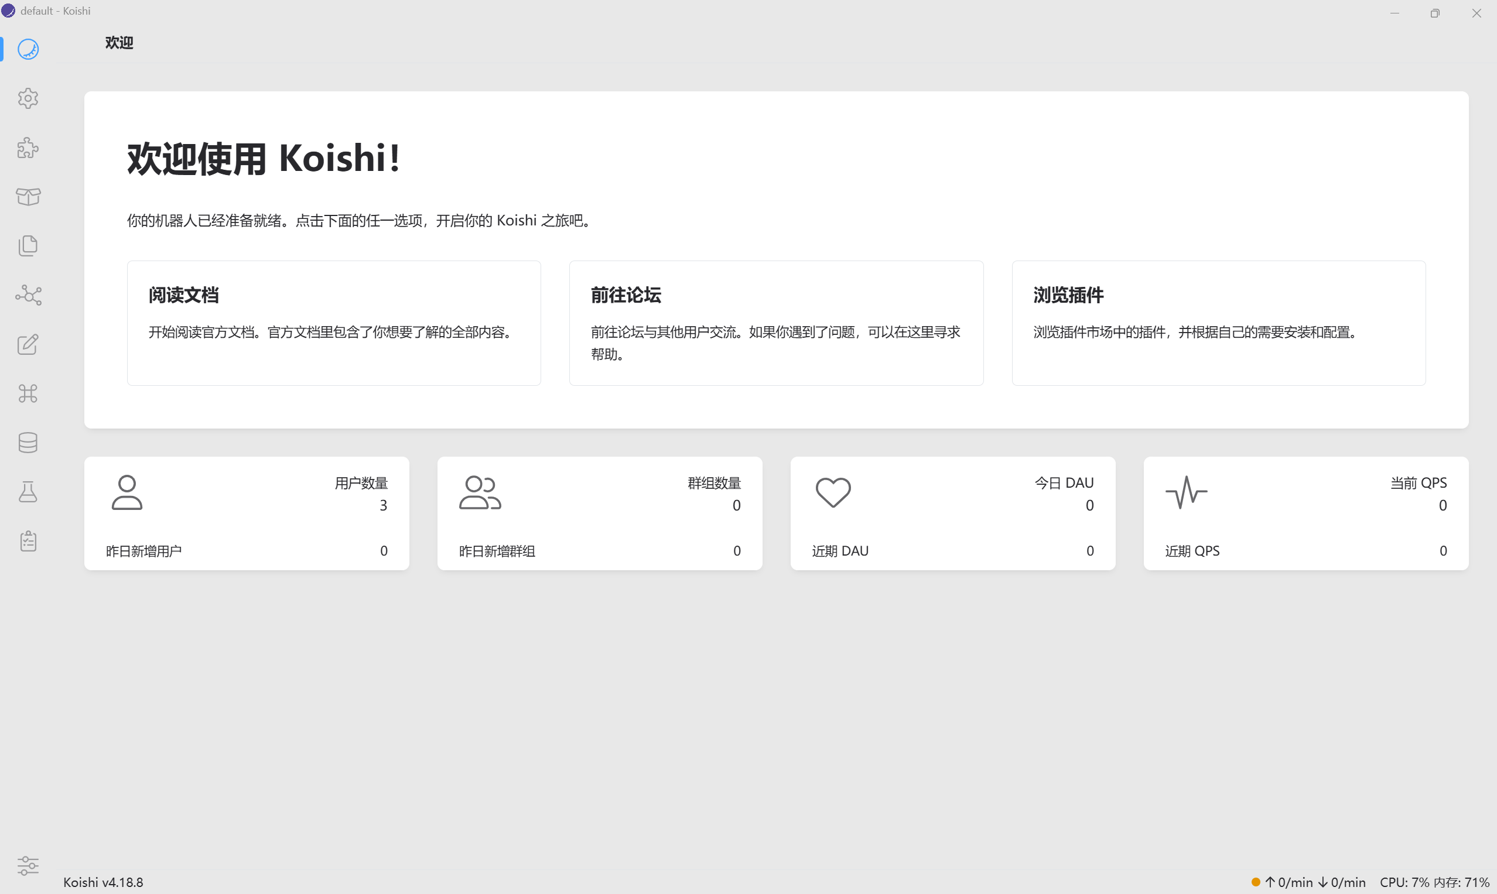Open command management icon in sidebar
1497x894 pixels.
[x=28, y=393]
